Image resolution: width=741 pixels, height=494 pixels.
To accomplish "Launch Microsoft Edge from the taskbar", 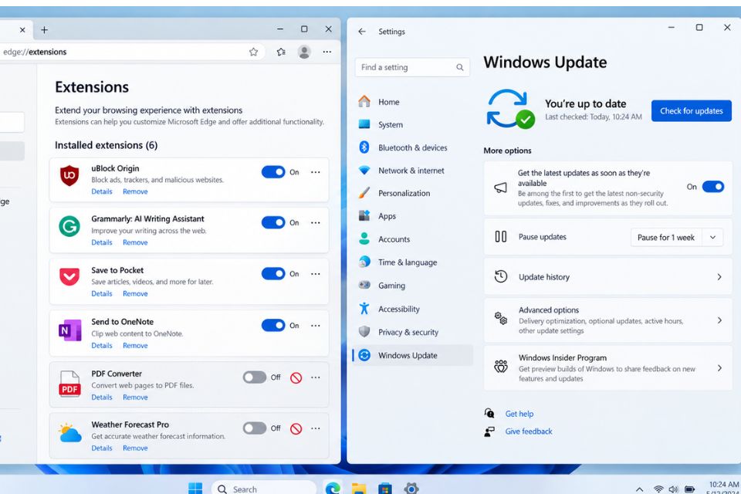I will pyautogui.click(x=333, y=488).
